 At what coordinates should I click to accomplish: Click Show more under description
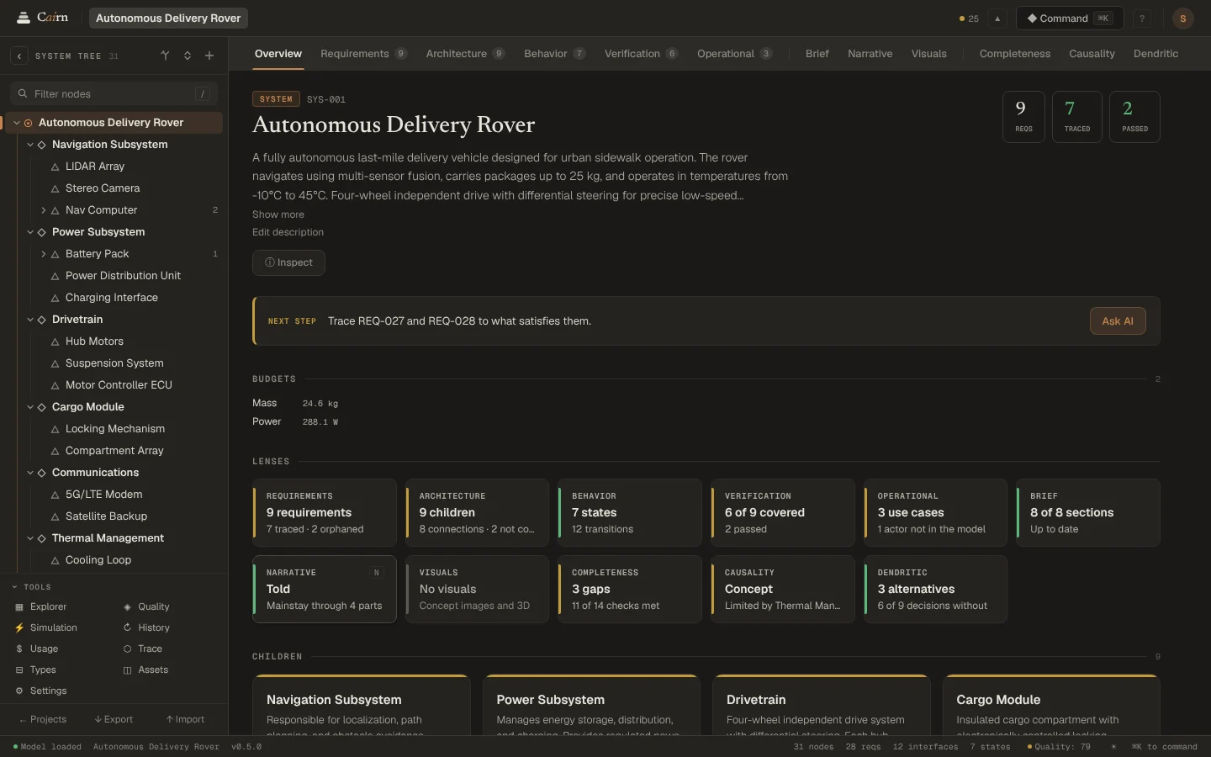278,214
